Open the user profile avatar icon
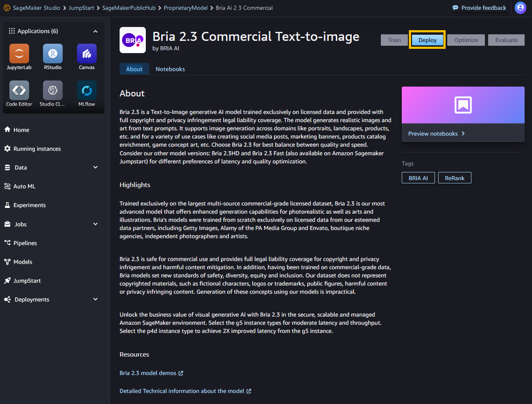 tap(520, 8)
